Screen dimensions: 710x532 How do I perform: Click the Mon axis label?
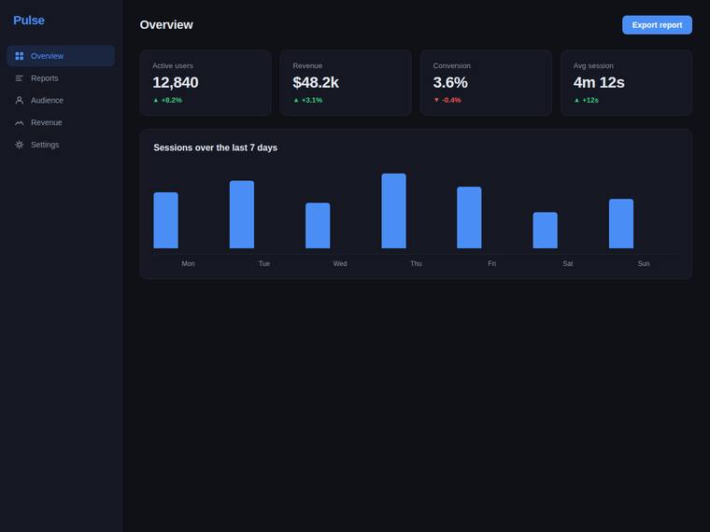click(x=188, y=264)
